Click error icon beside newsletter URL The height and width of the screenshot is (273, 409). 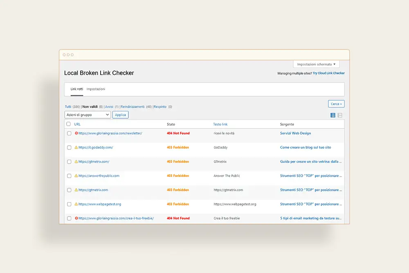pos(76,133)
